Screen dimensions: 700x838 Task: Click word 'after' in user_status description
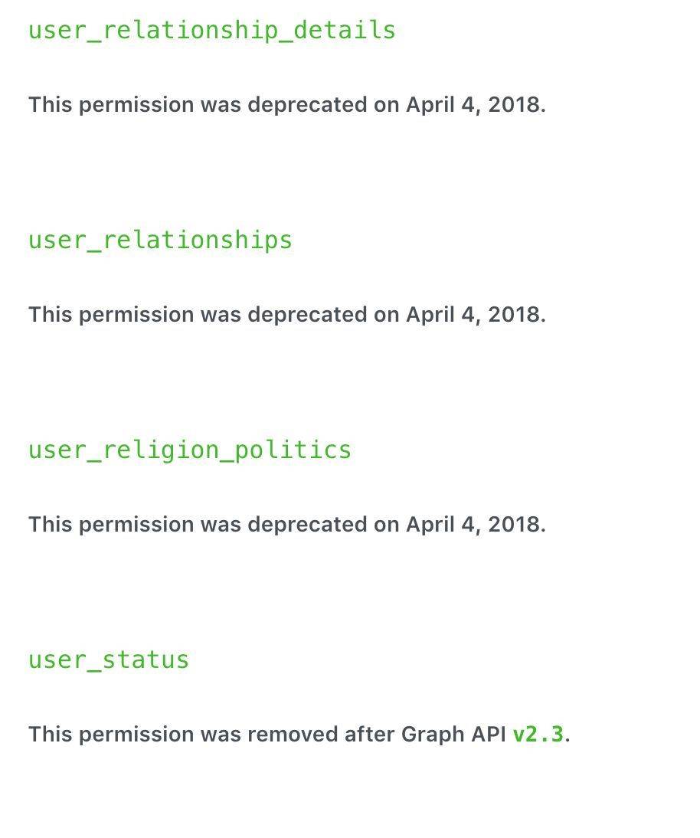point(370,735)
